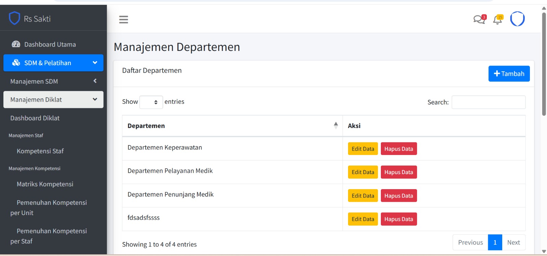Edit Data for Departemen Keperawatan

point(363,149)
